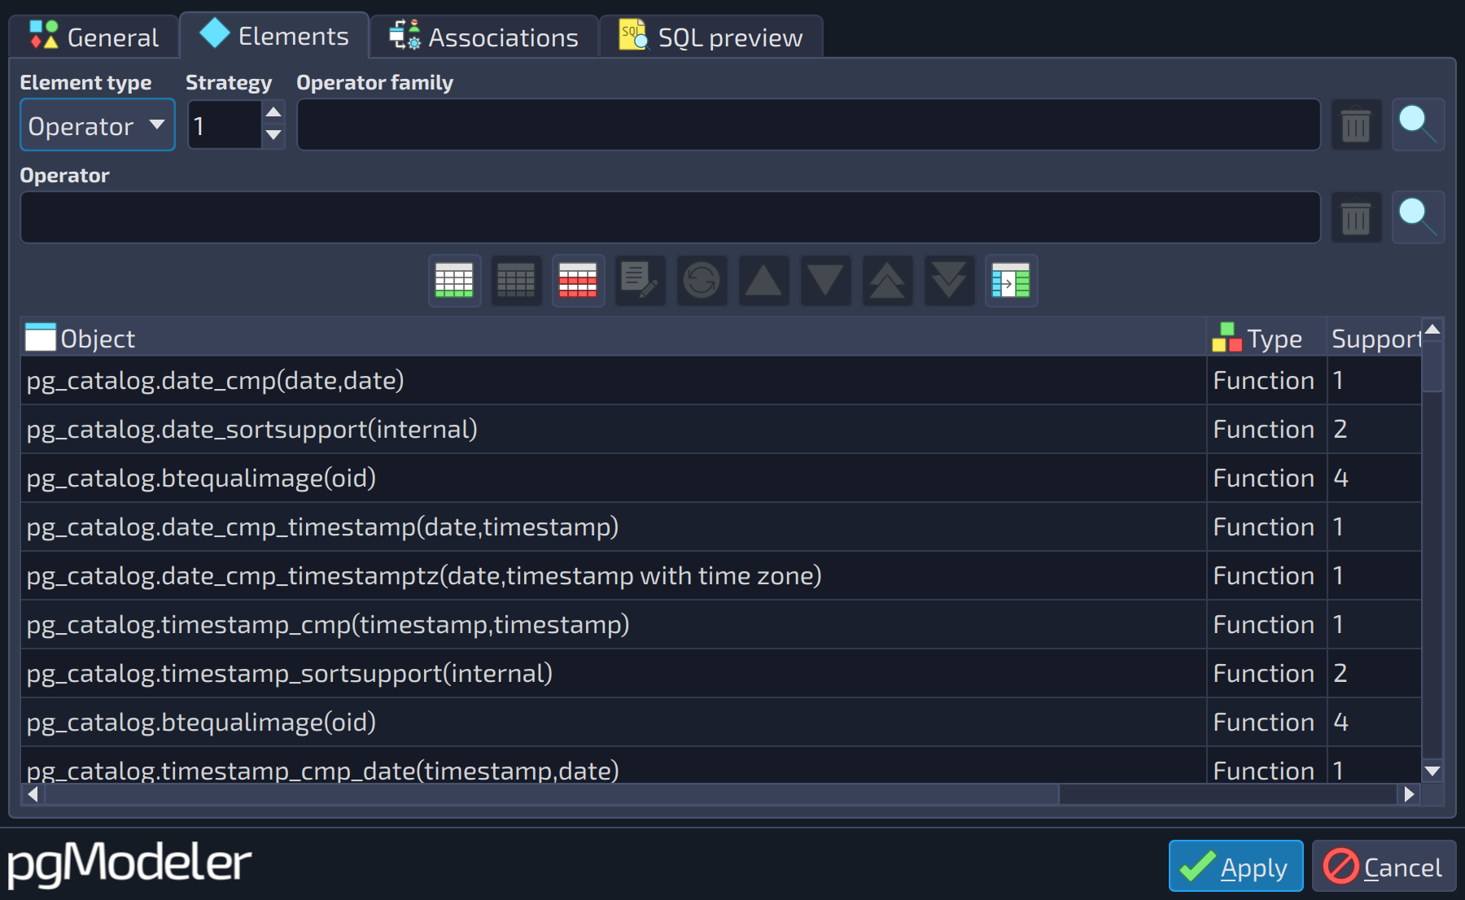Click Support value 2 in timestamp_sortsupport row

click(1374, 673)
